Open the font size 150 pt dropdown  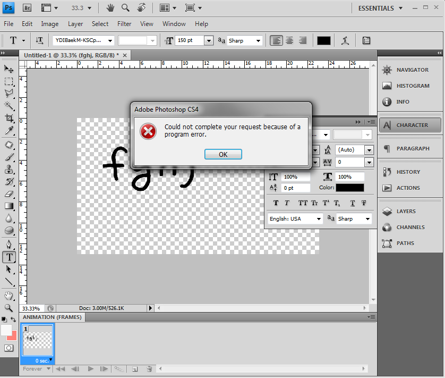tap(208, 40)
